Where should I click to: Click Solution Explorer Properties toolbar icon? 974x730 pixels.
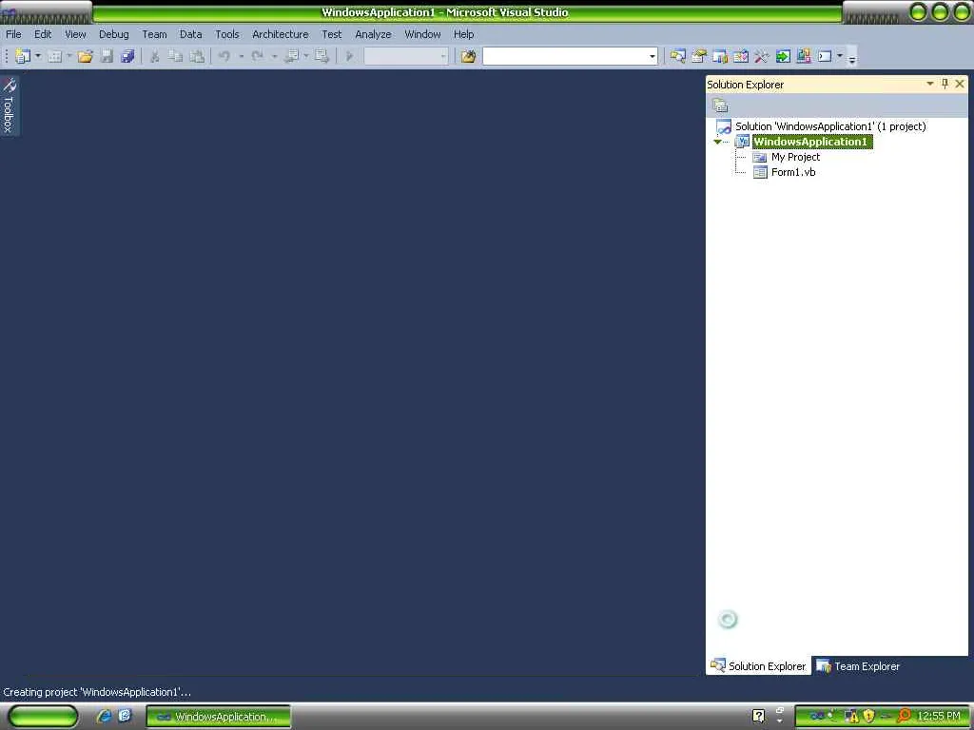(x=720, y=106)
